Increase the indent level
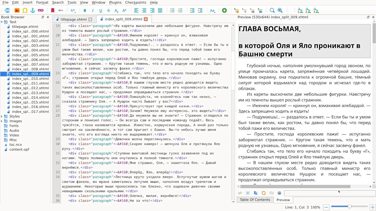376x211 pixels. click(x=200, y=11)
